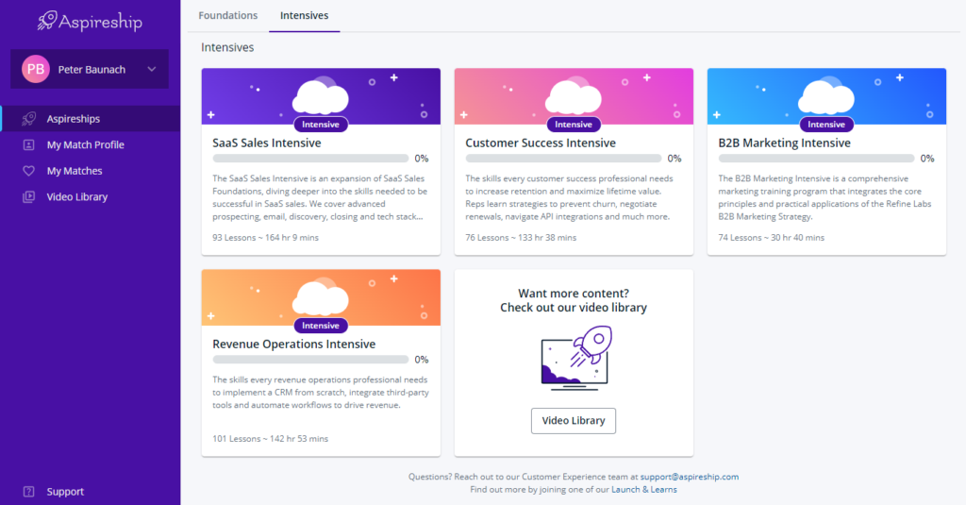Open My Match Profile menu item

(90, 145)
